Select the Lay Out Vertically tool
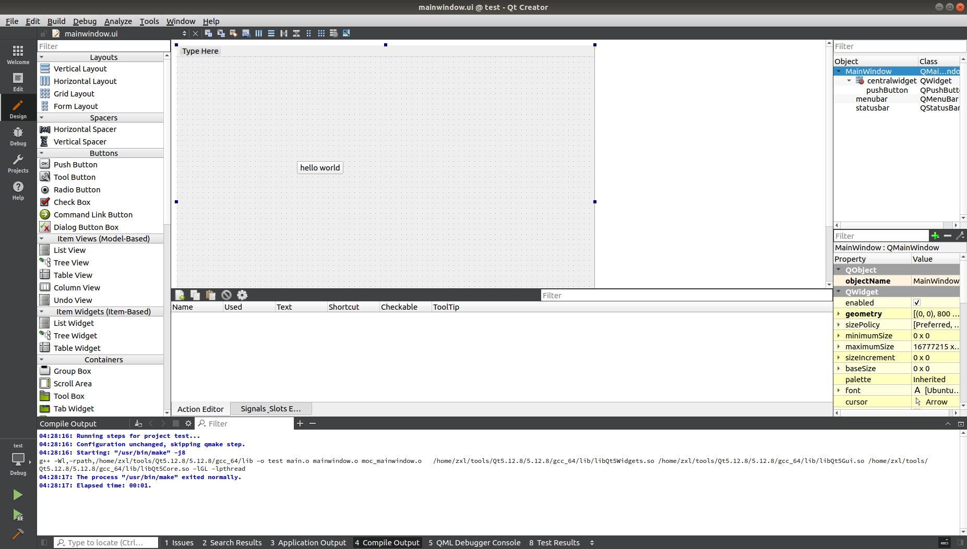The width and height of the screenshot is (967, 549). tap(271, 33)
